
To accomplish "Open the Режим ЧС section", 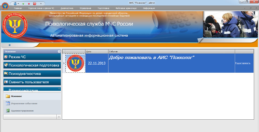I will tap(32, 57).
